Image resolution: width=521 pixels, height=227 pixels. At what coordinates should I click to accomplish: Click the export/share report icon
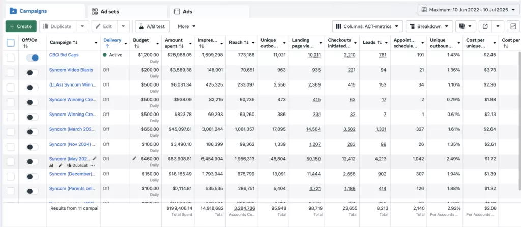point(485,26)
